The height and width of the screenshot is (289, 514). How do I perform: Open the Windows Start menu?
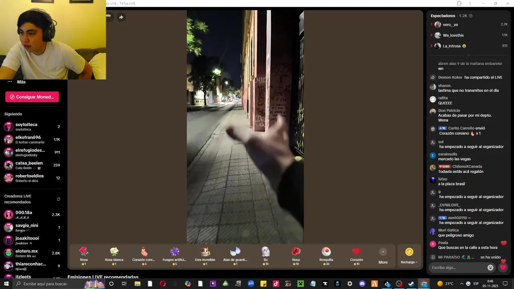6,284
